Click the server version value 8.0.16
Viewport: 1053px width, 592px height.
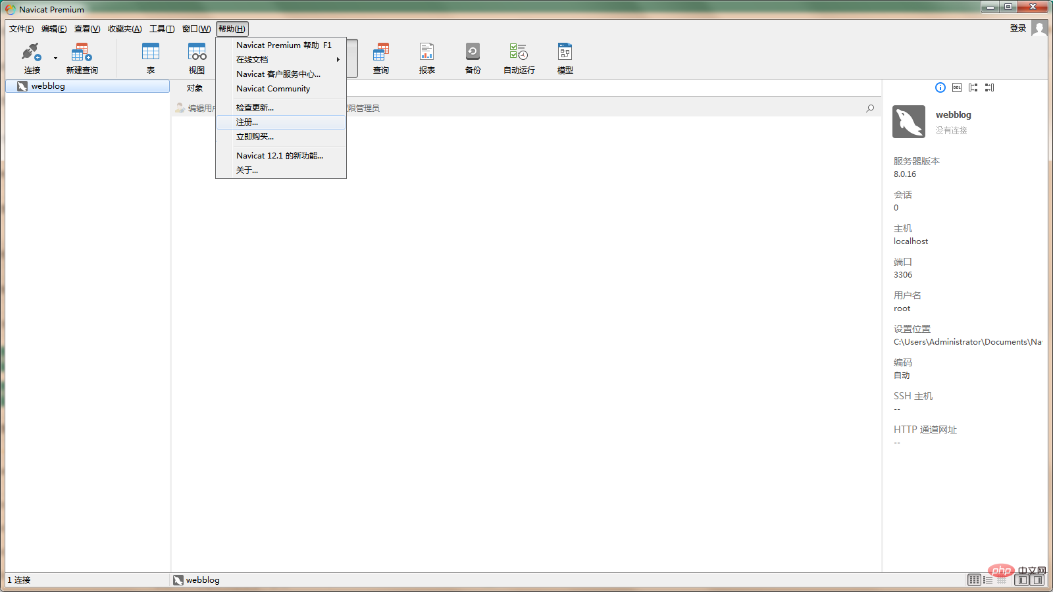coord(905,174)
